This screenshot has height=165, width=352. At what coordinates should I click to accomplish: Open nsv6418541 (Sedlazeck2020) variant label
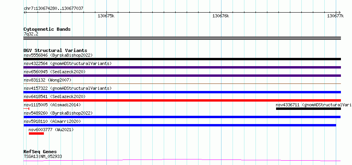coord(55,96)
